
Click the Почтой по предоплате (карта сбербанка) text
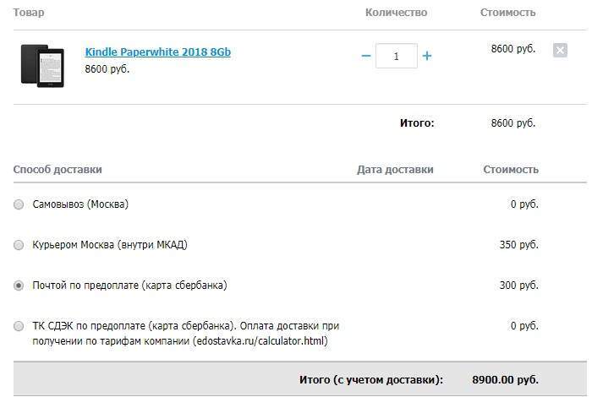[129, 286]
